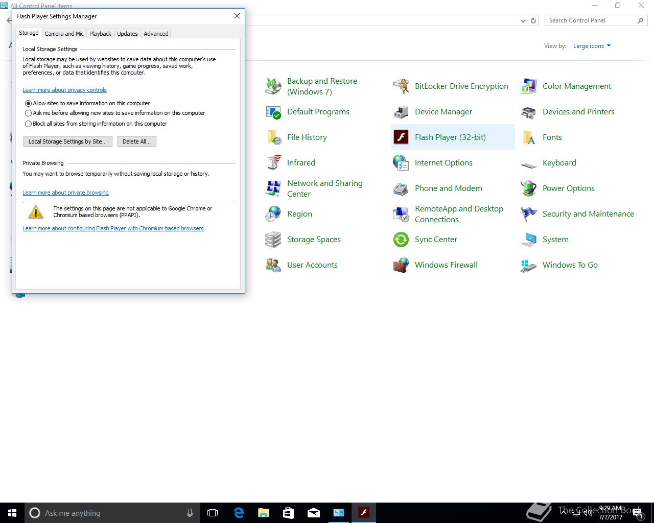Image resolution: width=654 pixels, height=523 pixels.
Task: Open the Windows Start menu
Action: [x=12, y=513]
